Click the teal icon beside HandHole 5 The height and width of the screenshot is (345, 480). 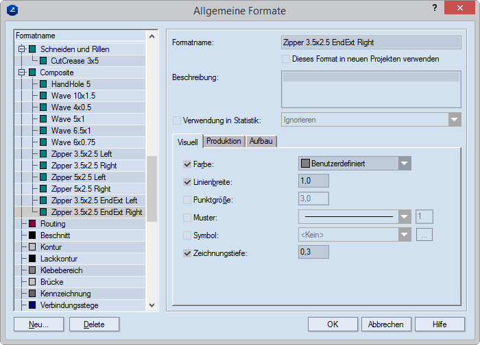point(43,84)
